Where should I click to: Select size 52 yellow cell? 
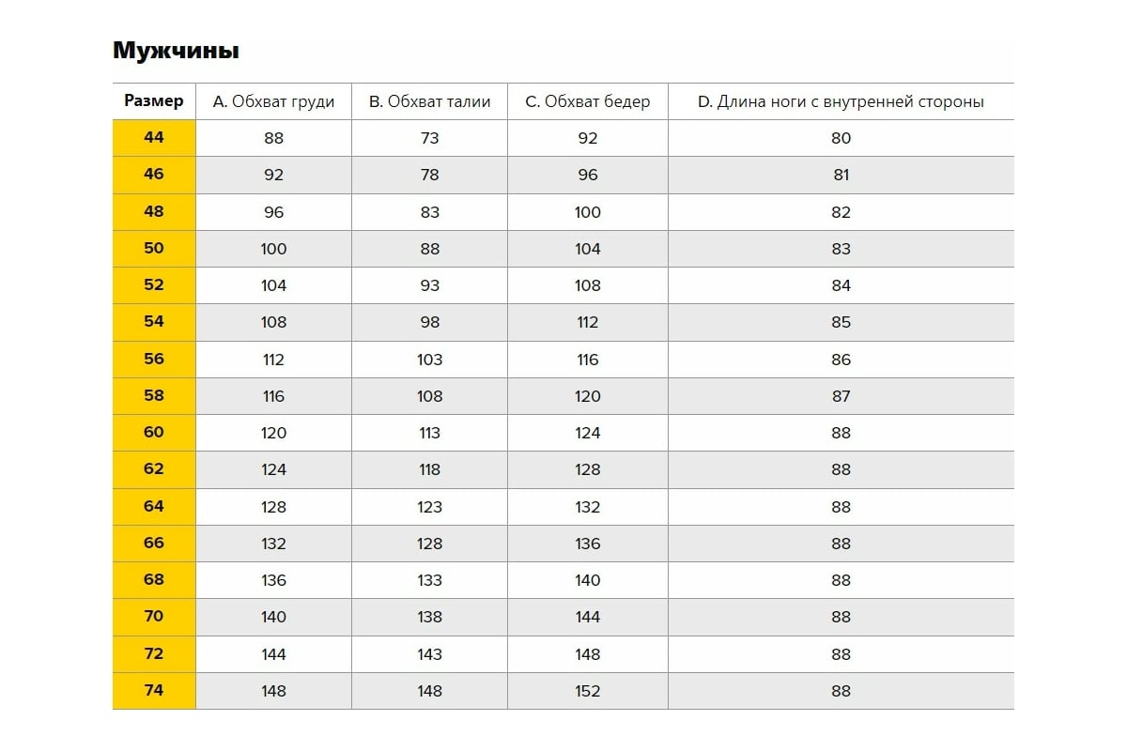tap(154, 285)
